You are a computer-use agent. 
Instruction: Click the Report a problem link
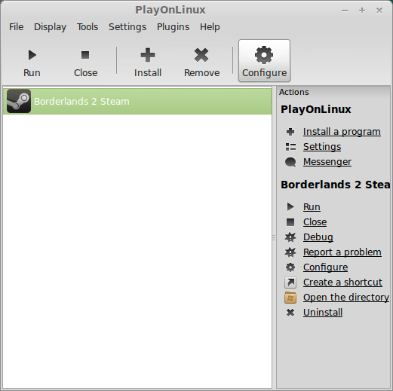tap(342, 252)
